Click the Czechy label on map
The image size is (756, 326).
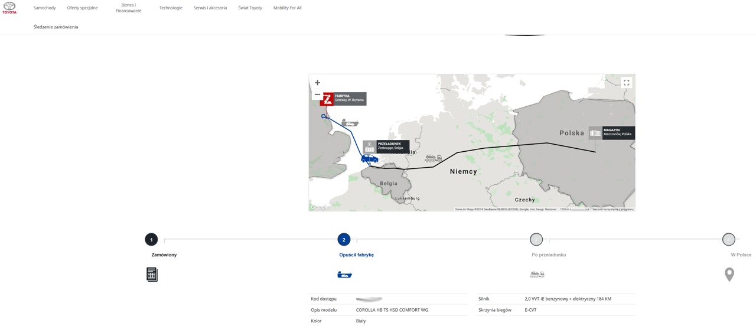click(x=524, y=200)
